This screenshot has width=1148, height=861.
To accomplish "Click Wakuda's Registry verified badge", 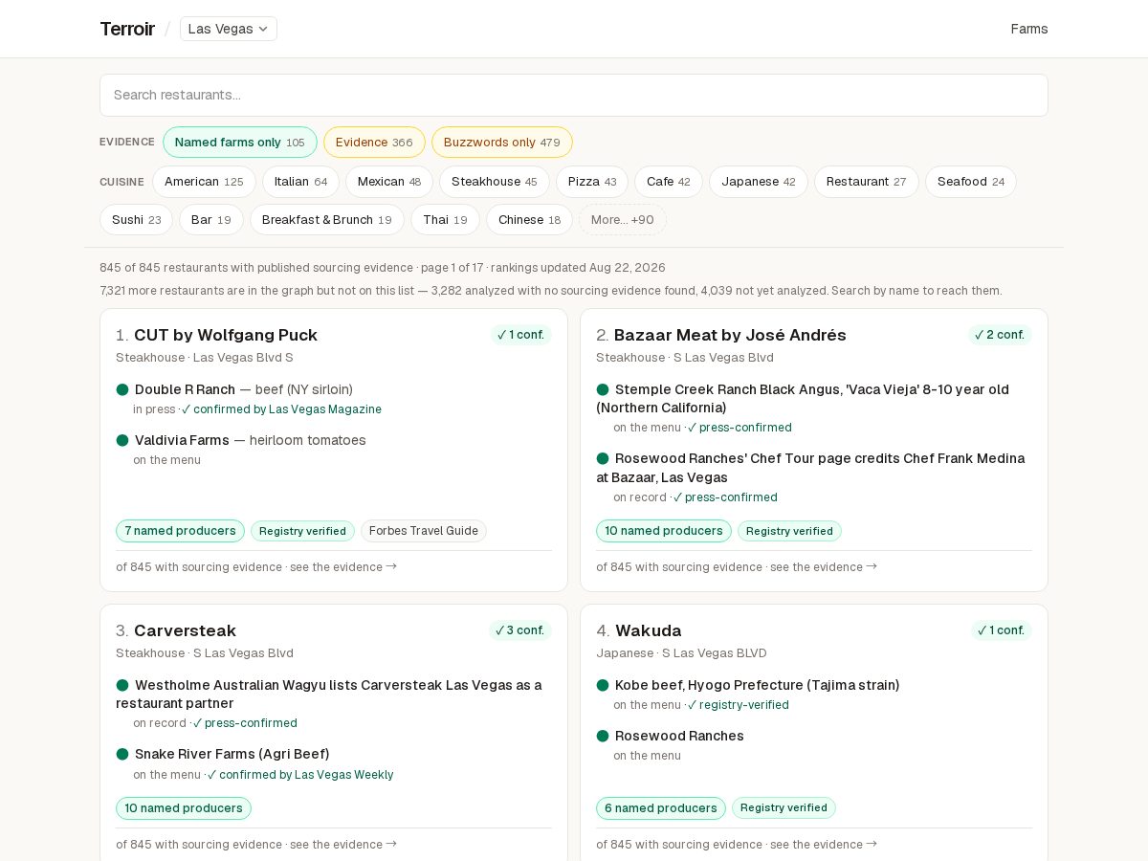I will point(784,808).
